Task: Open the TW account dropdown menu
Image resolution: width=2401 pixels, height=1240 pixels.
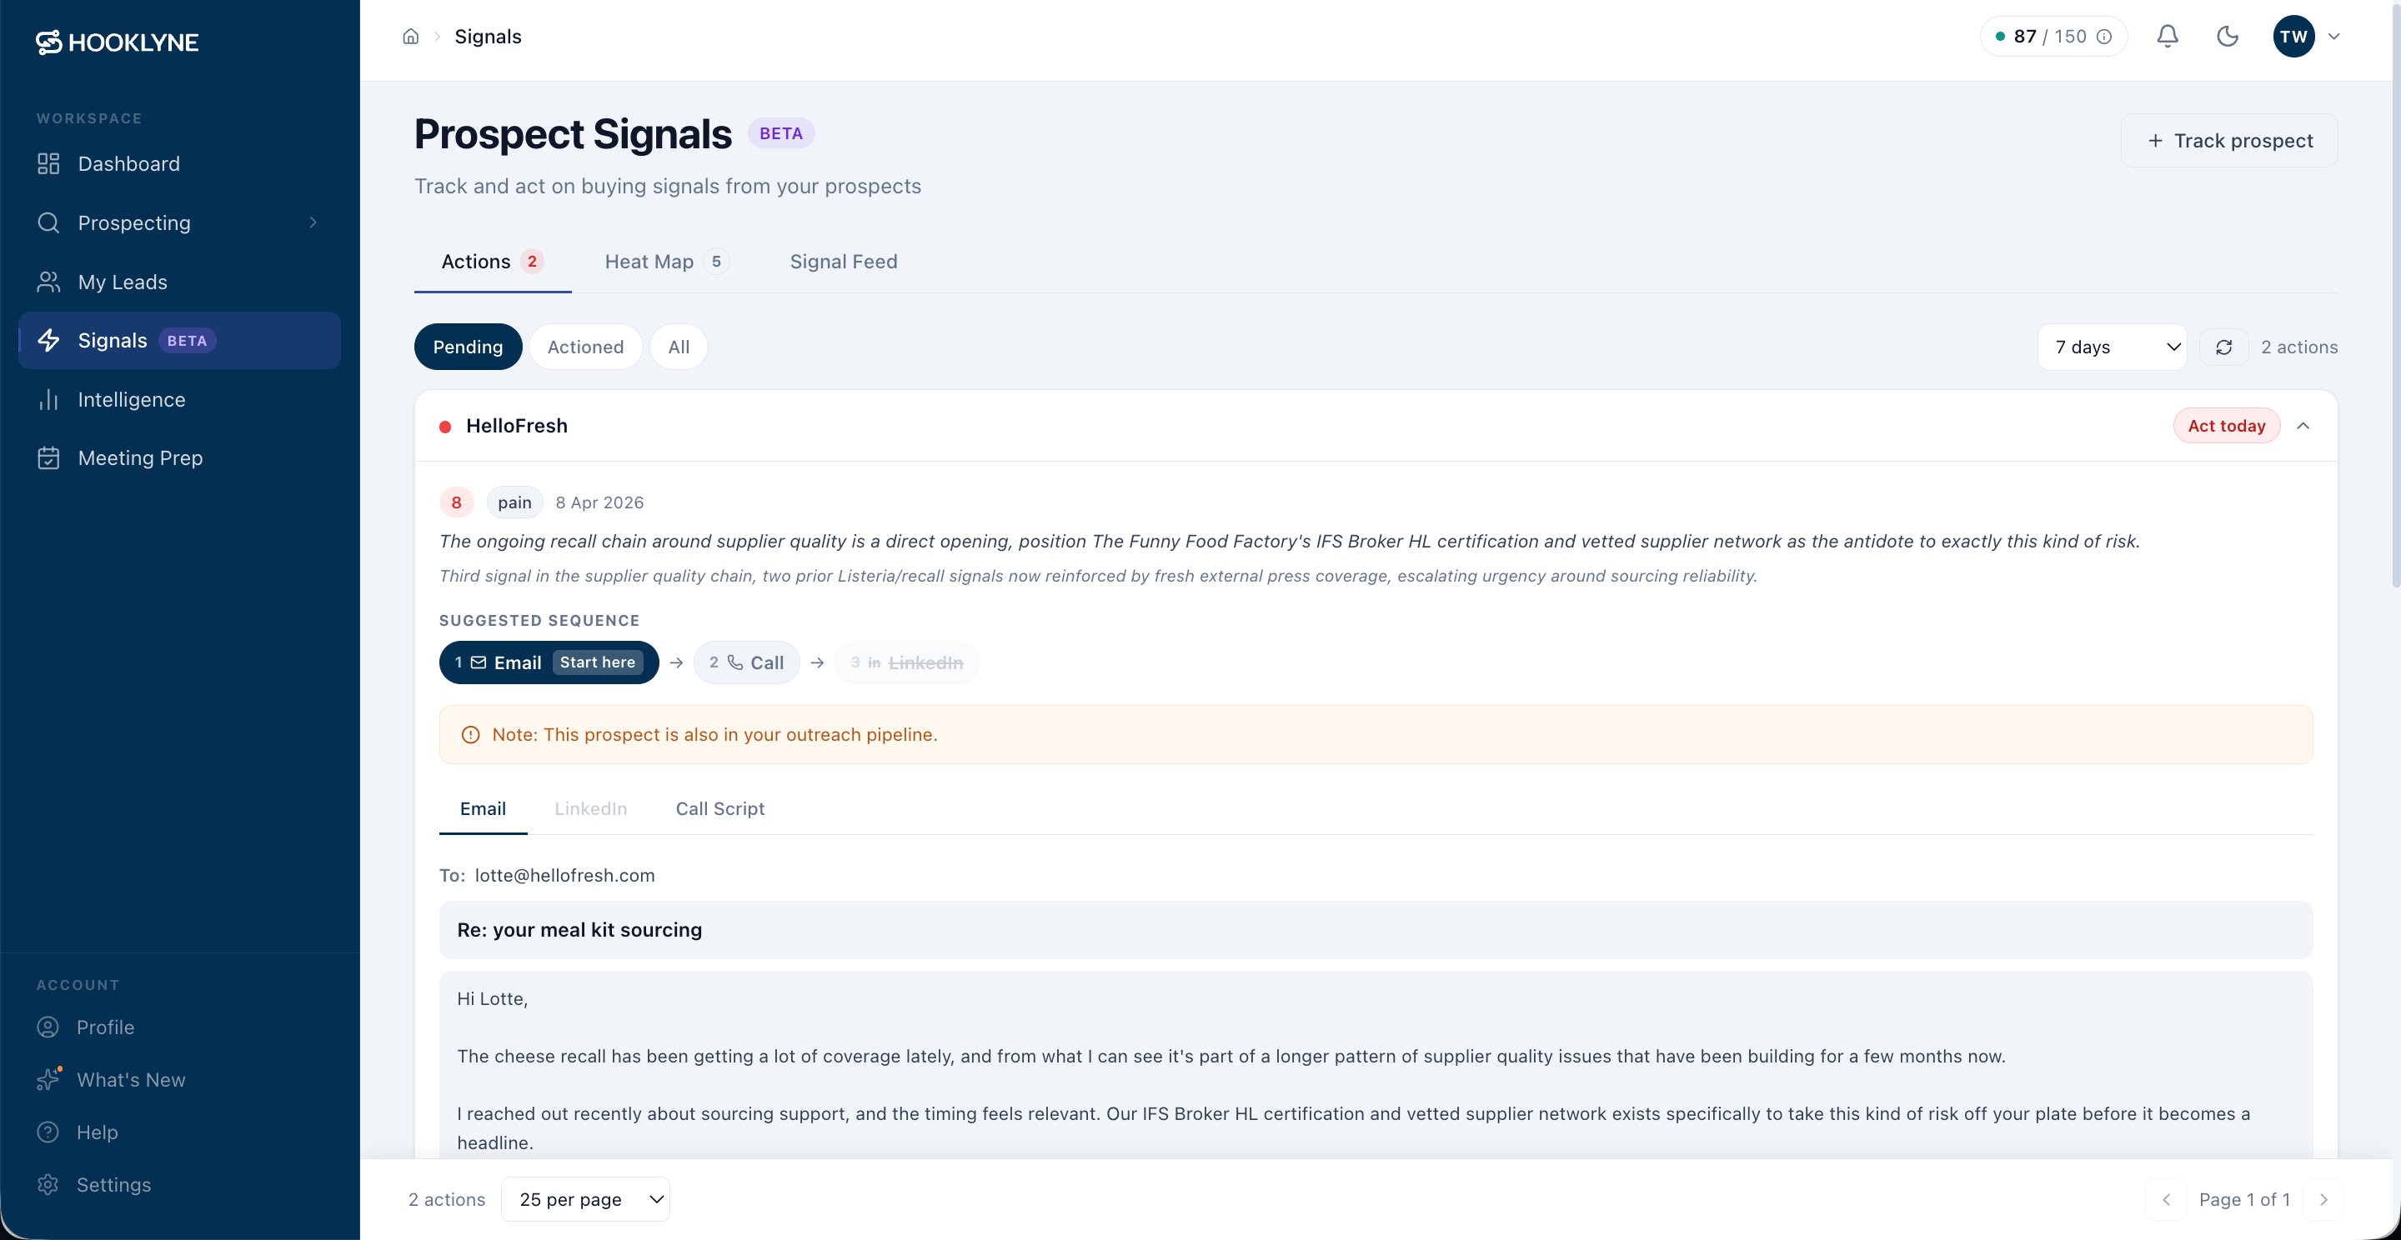Action: [2308, 35]
